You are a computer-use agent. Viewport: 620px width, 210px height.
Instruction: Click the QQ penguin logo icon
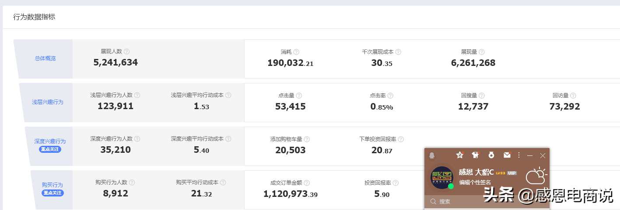click(432, 155)
